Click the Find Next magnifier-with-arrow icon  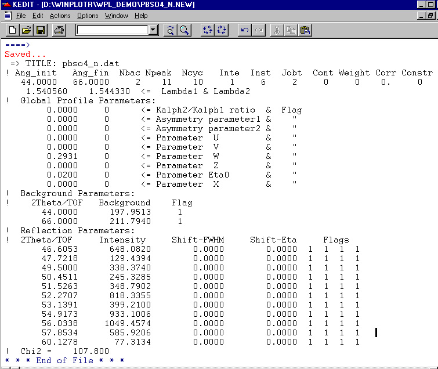(171, 30)
